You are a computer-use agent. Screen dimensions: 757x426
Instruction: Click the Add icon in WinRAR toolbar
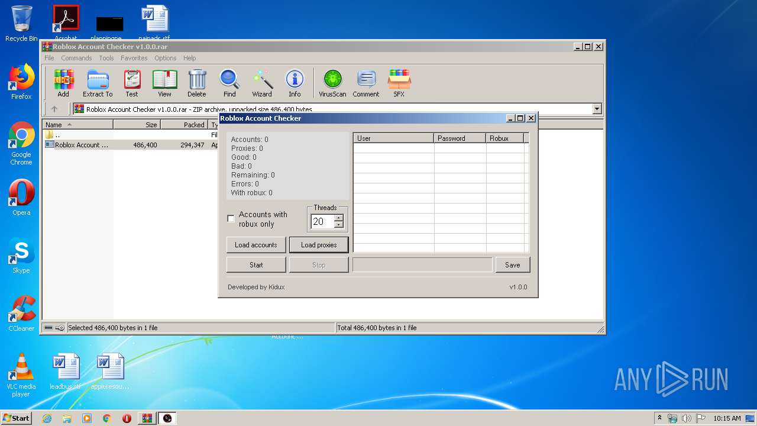point(63,83)
